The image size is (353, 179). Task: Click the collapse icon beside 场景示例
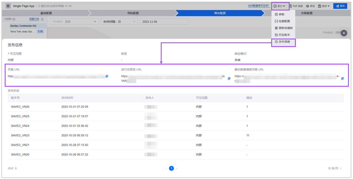[x=42, y=19]
